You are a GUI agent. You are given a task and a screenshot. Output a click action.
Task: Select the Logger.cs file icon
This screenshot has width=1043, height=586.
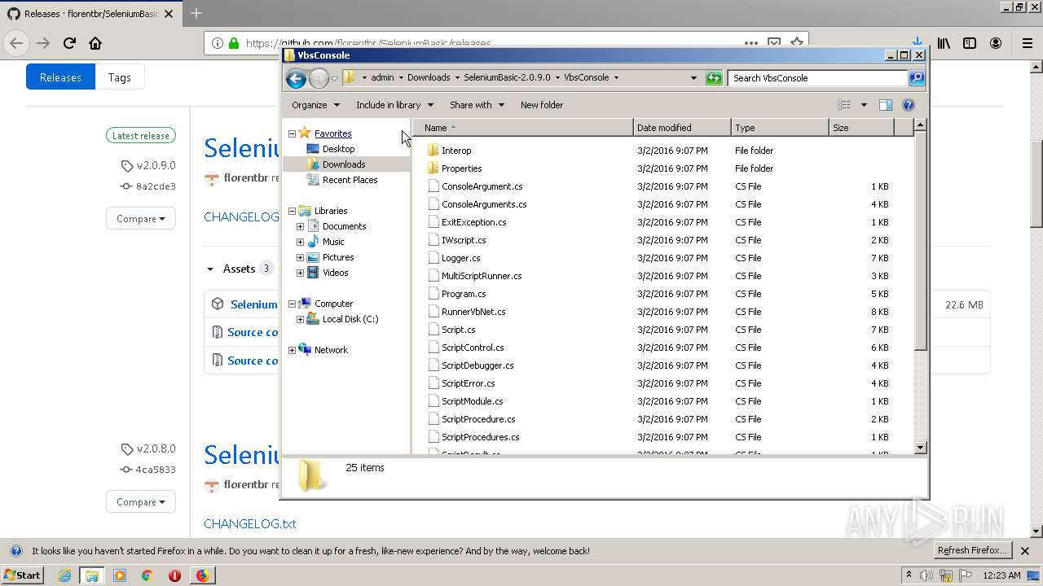433,258
